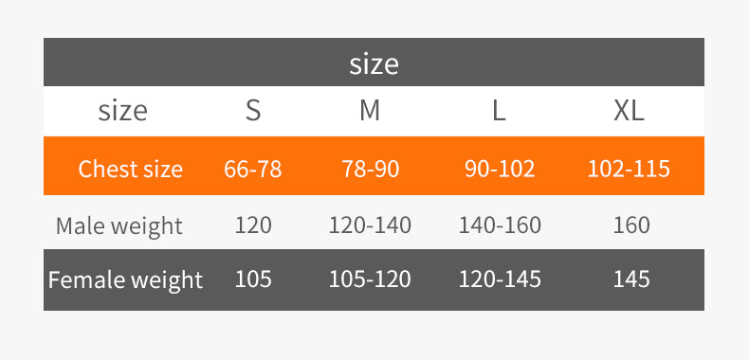Select the M size column header

point(370,111)
